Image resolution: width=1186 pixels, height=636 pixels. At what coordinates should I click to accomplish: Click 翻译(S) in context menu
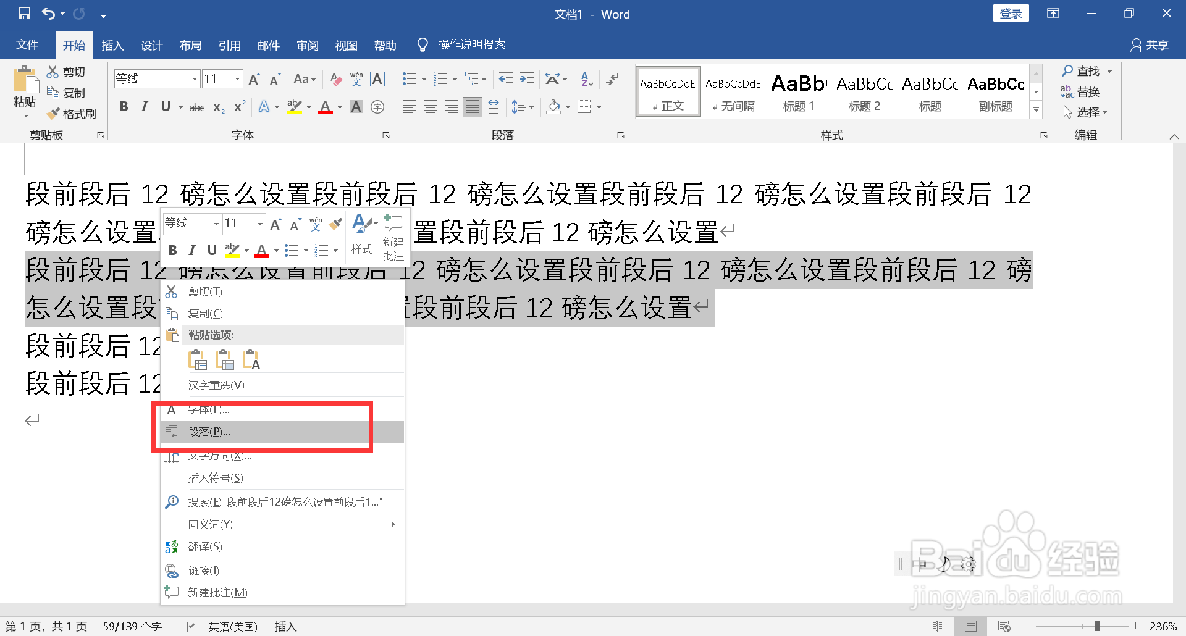(282, 546)
